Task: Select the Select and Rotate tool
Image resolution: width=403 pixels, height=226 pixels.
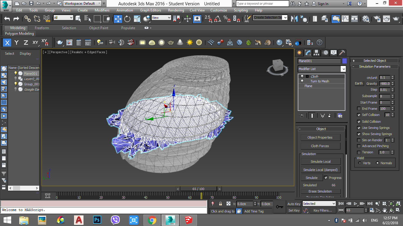Action: (127, 19)
